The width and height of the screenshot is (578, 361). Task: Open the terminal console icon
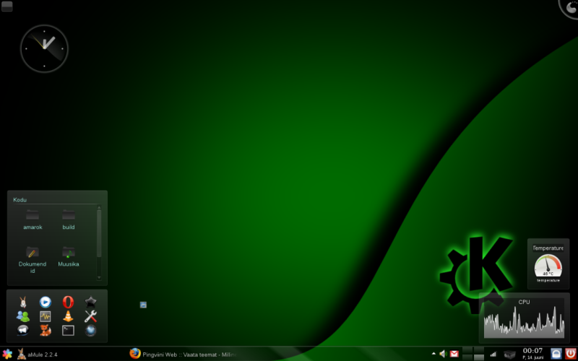[68, 331]
